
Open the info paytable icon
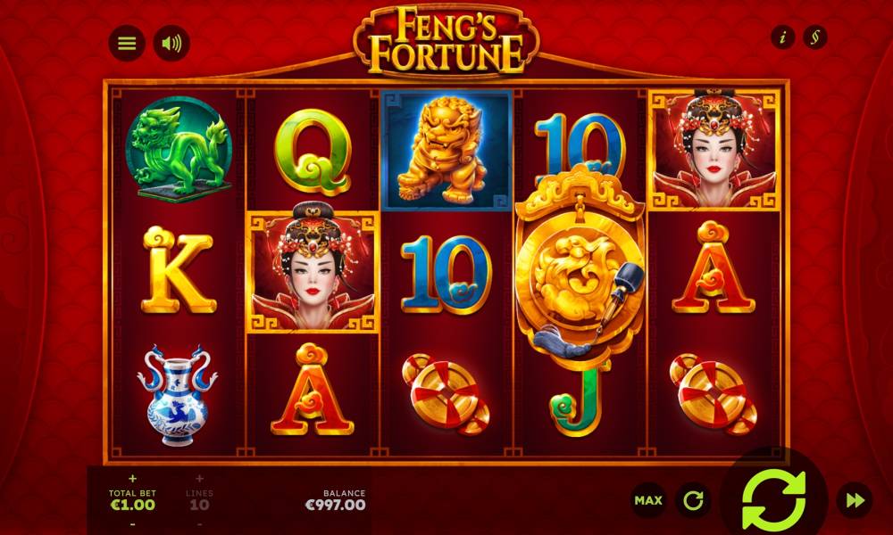click(x=783, y=37)
